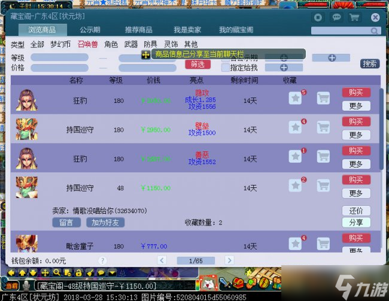Click 购买 for the ¥1150 持国巡守
Image resolution: width=389 pixels, height=301 pixels.
[x=356, y=180]
